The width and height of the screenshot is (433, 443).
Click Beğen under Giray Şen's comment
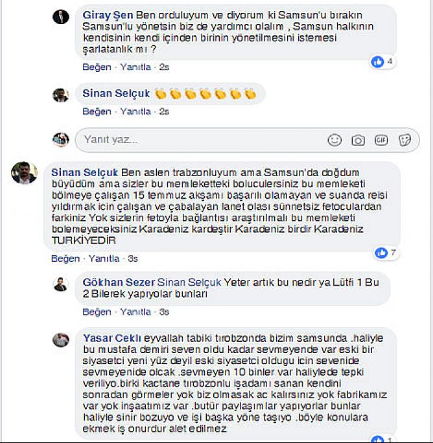(x=97, y=67)
